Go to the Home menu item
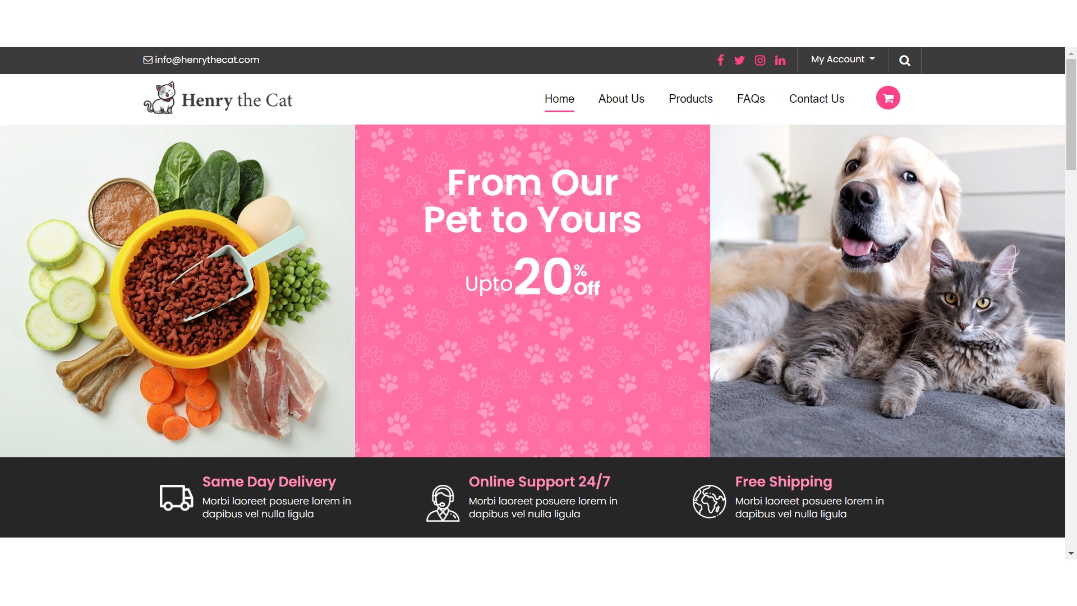The image size is (1077, 606). (559, 99)
